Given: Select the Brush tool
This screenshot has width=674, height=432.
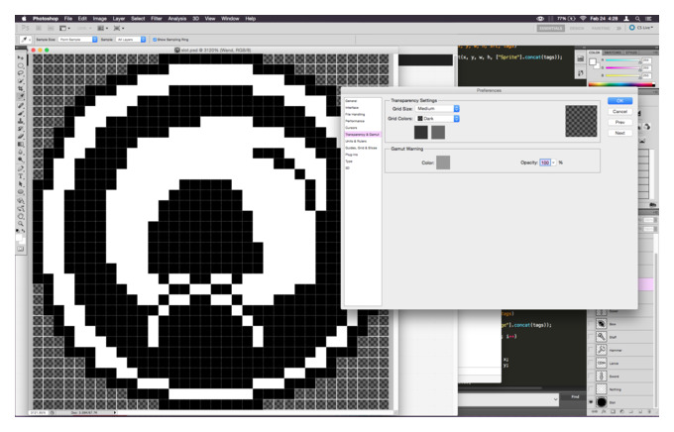Looking at the screenshot, I should pos(20,113).
